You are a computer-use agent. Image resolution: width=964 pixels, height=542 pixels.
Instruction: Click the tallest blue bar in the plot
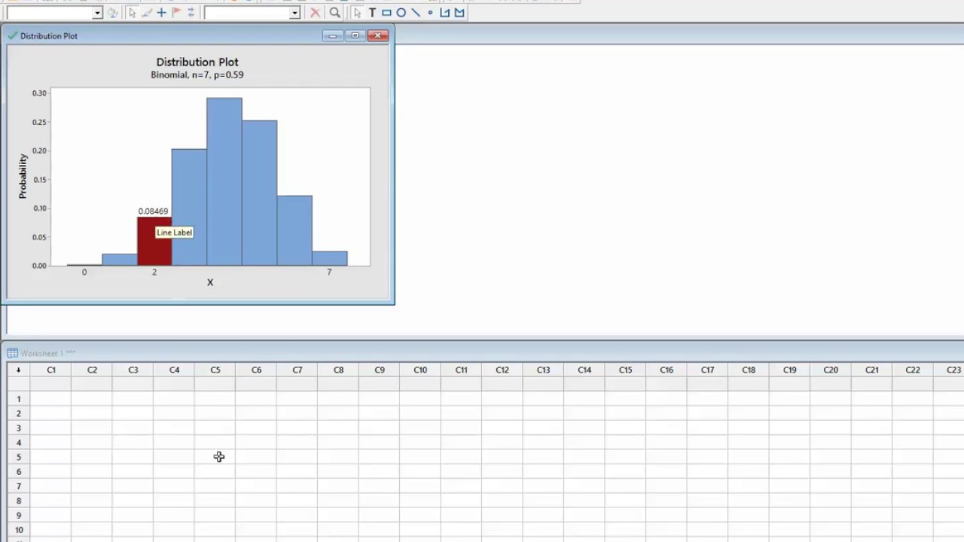(x=224, y=181)
